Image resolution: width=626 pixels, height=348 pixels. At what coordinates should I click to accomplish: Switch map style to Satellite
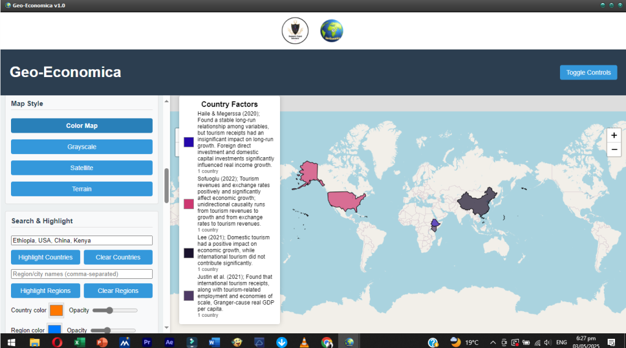click(82, 168)
